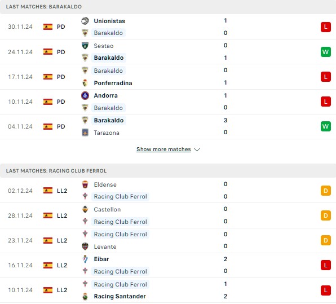Click the Sestao club crest icon
Image resolution: width=336 pixels, height=304 pixels.
(x=85, y=46)
